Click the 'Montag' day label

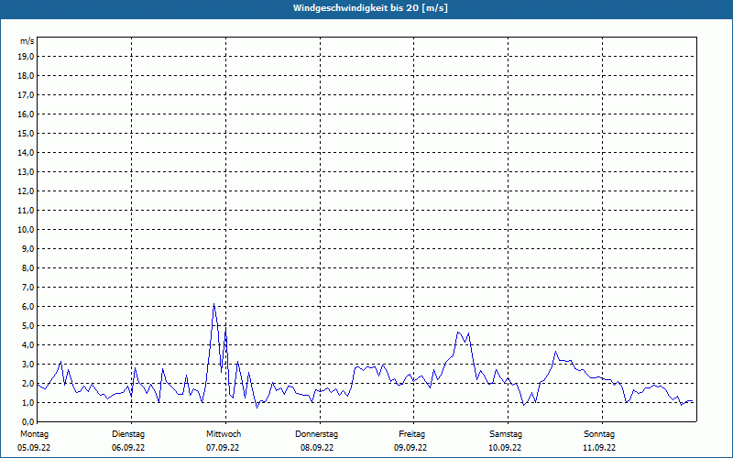click(x=34, y=434)
